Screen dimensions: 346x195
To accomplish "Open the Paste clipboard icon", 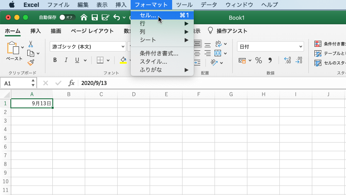I will tap(13, 48).
